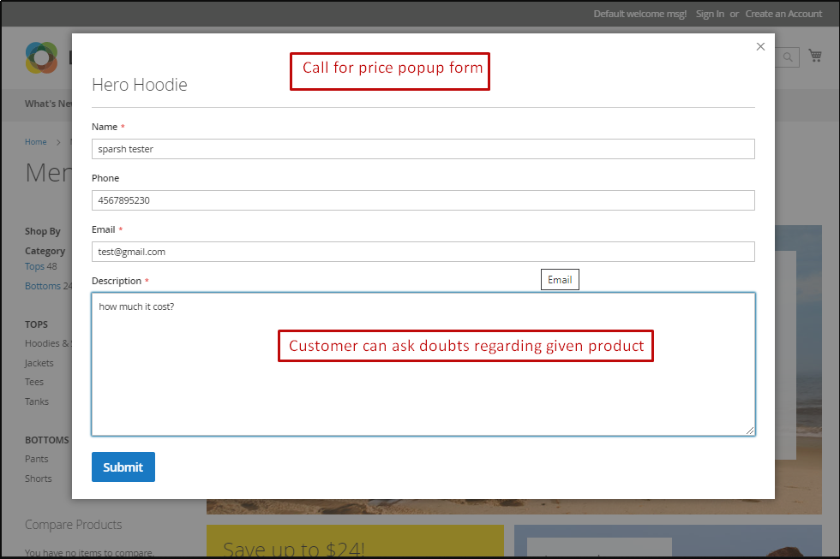Filter by Tops category
This screenshot has width=840, height=559.
click(x=34, y=266)
